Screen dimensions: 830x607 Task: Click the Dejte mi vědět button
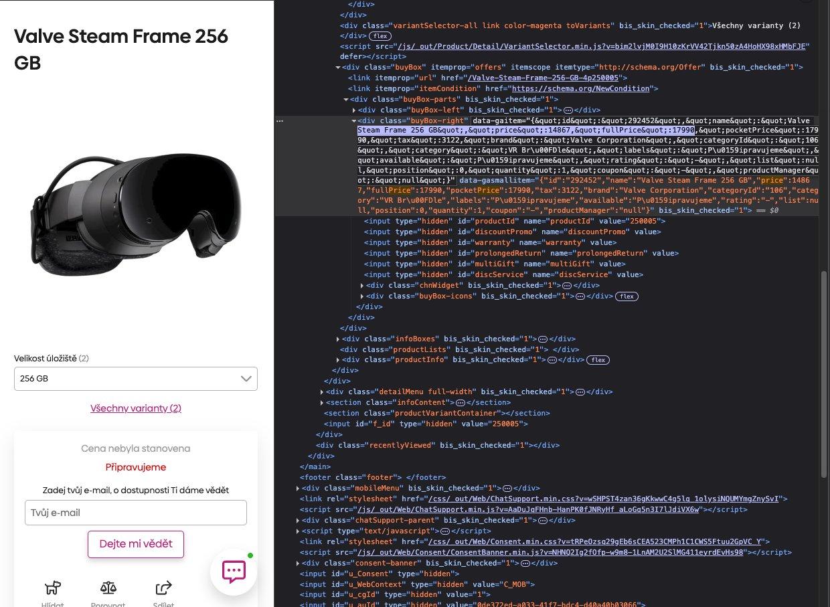point(136,544)
